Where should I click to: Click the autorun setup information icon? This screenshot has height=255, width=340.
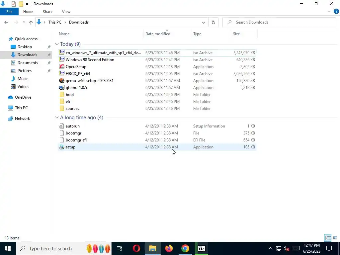click(x=62, y=126)
